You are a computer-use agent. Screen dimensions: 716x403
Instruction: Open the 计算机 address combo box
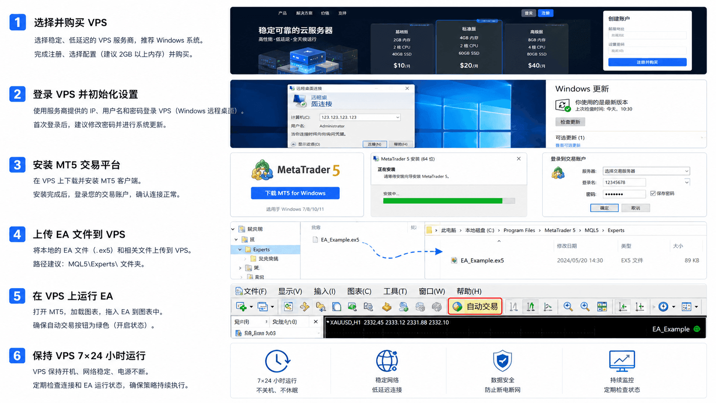pyautogui.click(x=360, y=117)
